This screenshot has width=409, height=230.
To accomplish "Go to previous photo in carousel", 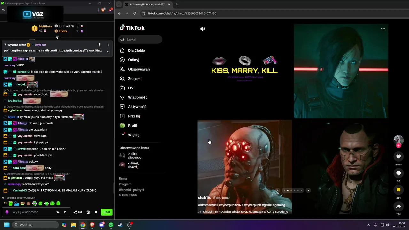I will tap(277, 190).
